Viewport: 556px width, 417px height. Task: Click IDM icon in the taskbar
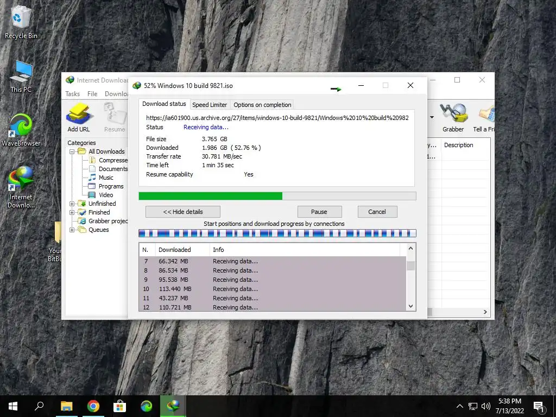tap(173, 406)
